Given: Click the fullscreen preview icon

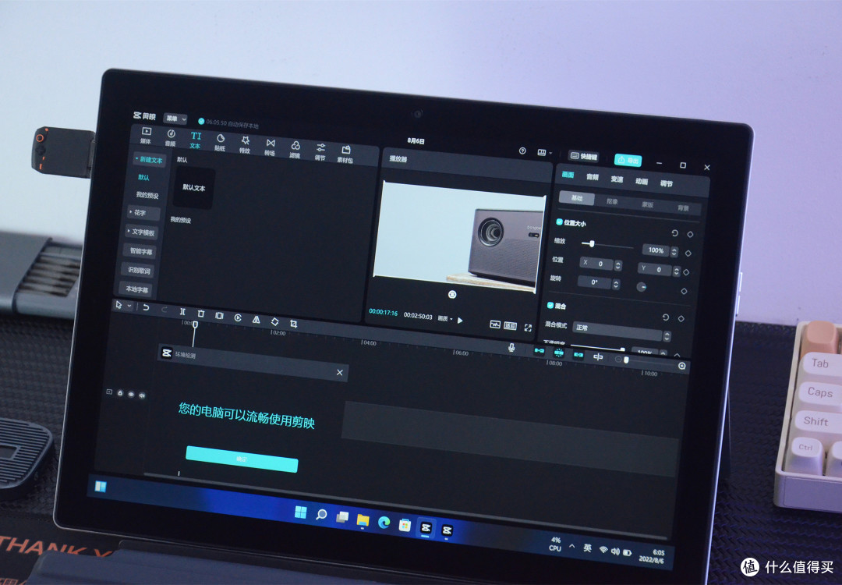Looking at the screenshot, I should pyautogui.click(x=528, y=328).
